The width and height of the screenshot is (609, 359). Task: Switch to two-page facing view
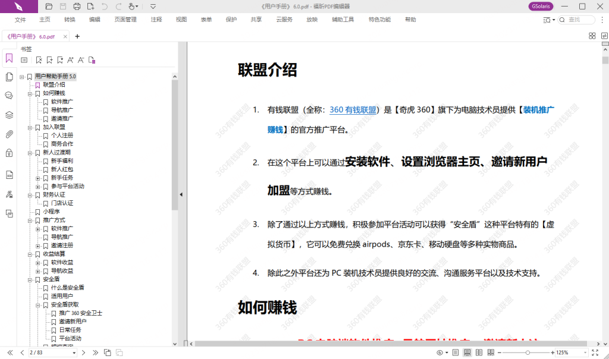coord(479,352)
